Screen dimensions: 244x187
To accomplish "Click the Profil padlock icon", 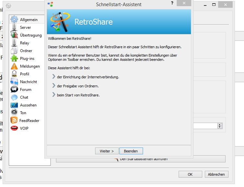I will [x=14, y=74].
